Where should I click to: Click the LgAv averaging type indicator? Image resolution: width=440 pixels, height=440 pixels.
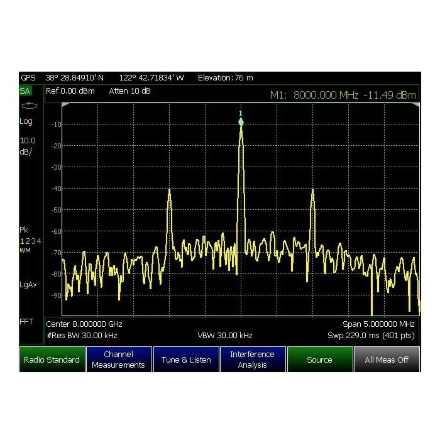tap(29, 284)
